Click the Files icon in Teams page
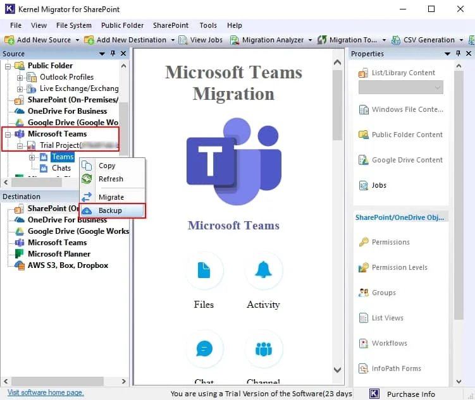Screen dimensions: 475x400 tap(204, 270)
